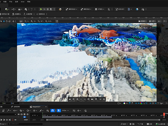Click the frame-advance button beside green Play

[44, 9]
